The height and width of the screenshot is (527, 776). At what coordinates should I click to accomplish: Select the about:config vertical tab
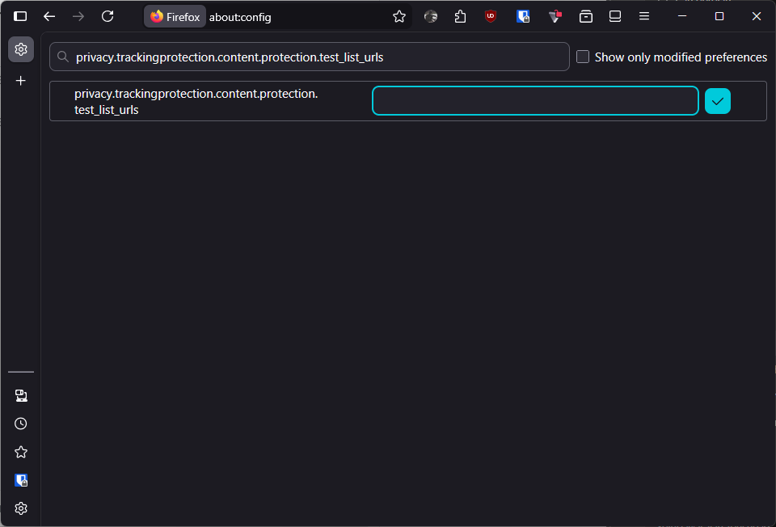pyautogui.click(x=21, y=49)
